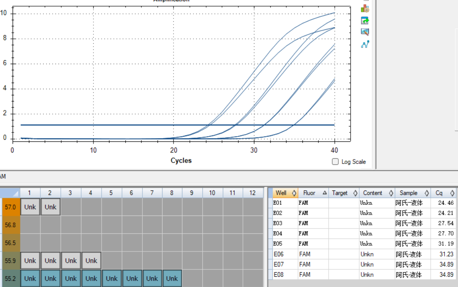458x287 pixels.
Task: Click Unk well in row 55.2 column 3
Action: [x=71, y=278]
